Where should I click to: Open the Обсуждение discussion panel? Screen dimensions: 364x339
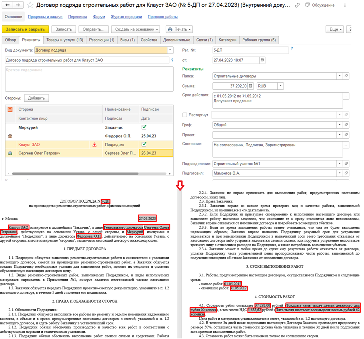pos(320,5)
